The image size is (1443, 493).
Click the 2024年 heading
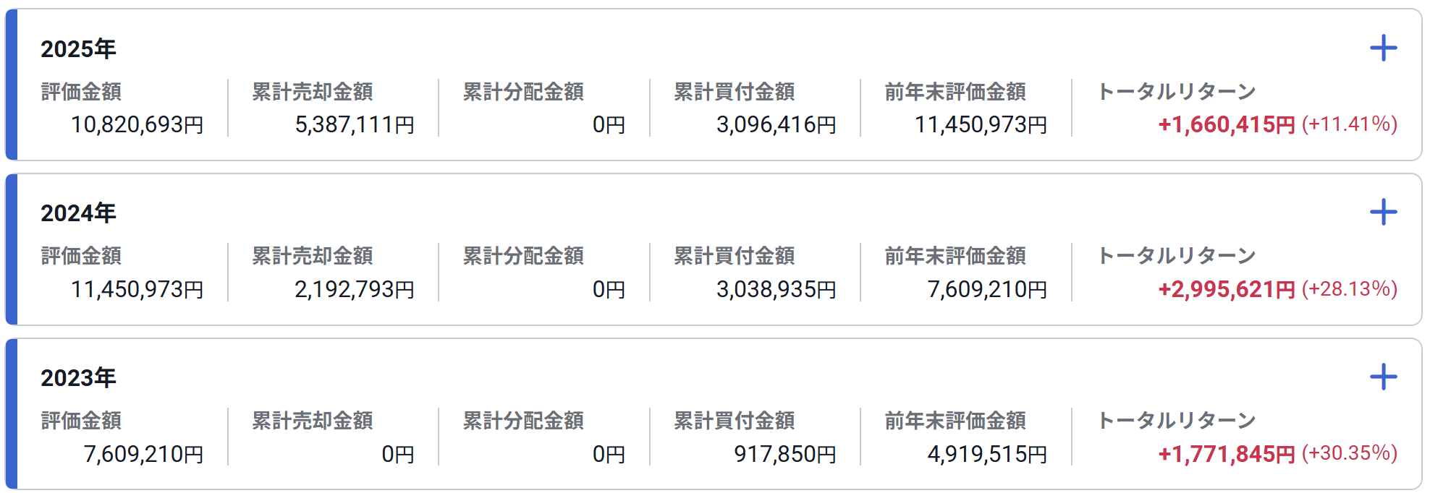[78, 213]
